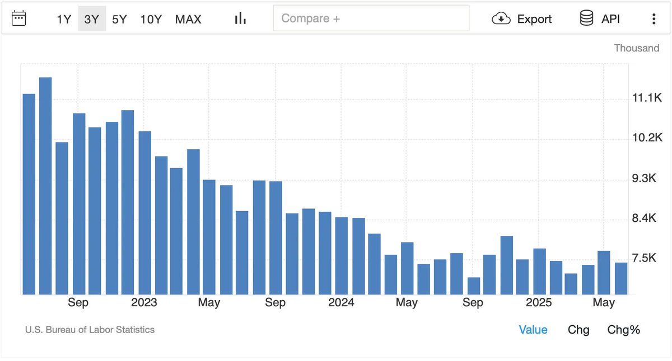
Task: Click the bar above the 2025 label
Action: [539, 272]
